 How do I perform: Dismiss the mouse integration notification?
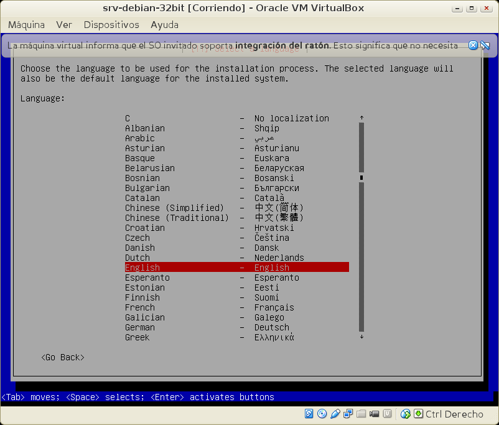click(473, 45)
